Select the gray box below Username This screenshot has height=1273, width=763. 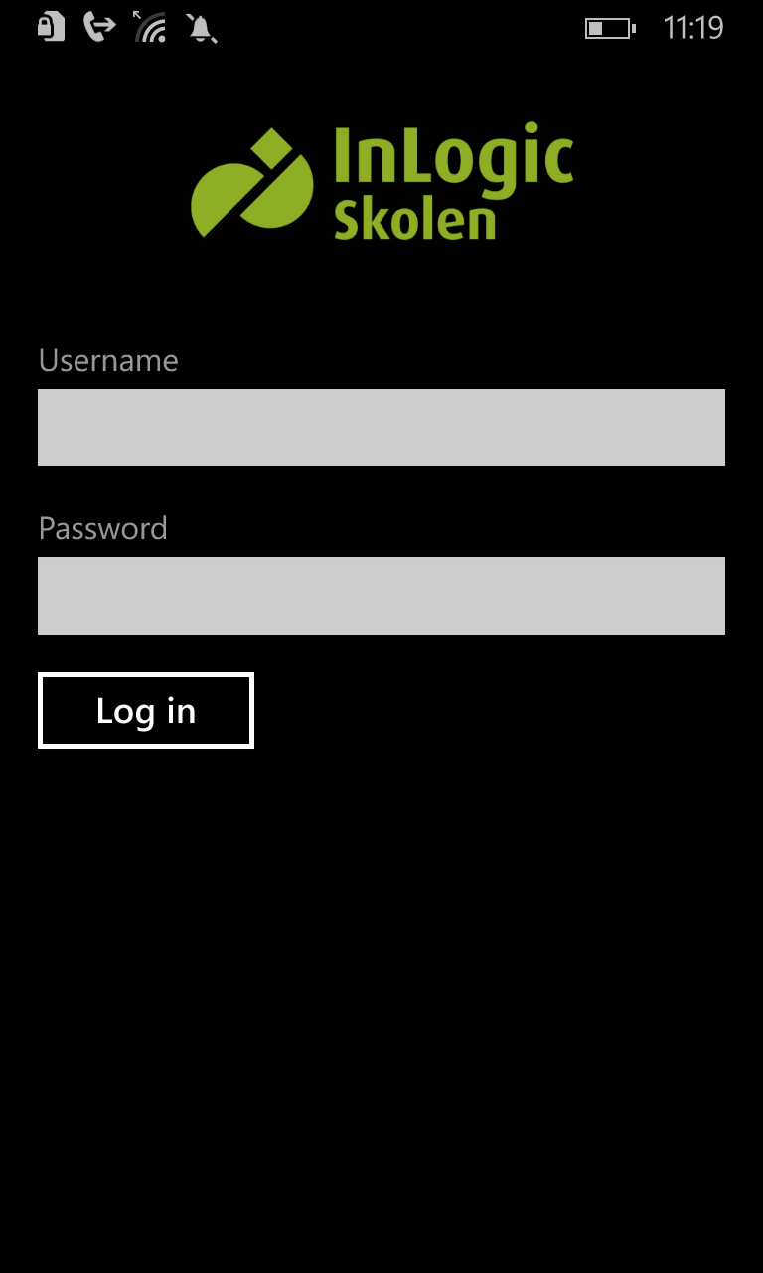pos(381,428)
